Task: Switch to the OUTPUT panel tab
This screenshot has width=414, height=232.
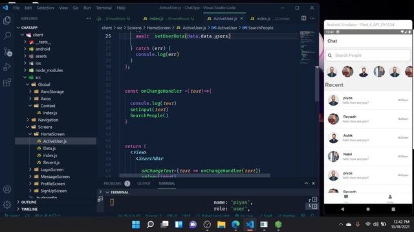Action: coord(144,183)
